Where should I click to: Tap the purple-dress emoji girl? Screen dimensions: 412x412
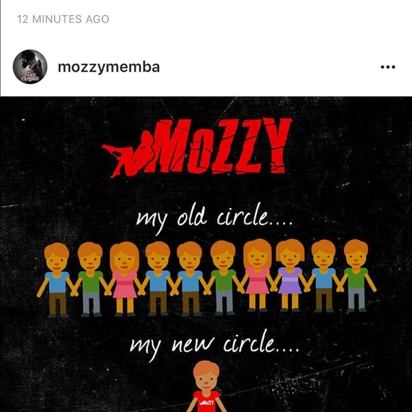(x=290, y=276)
